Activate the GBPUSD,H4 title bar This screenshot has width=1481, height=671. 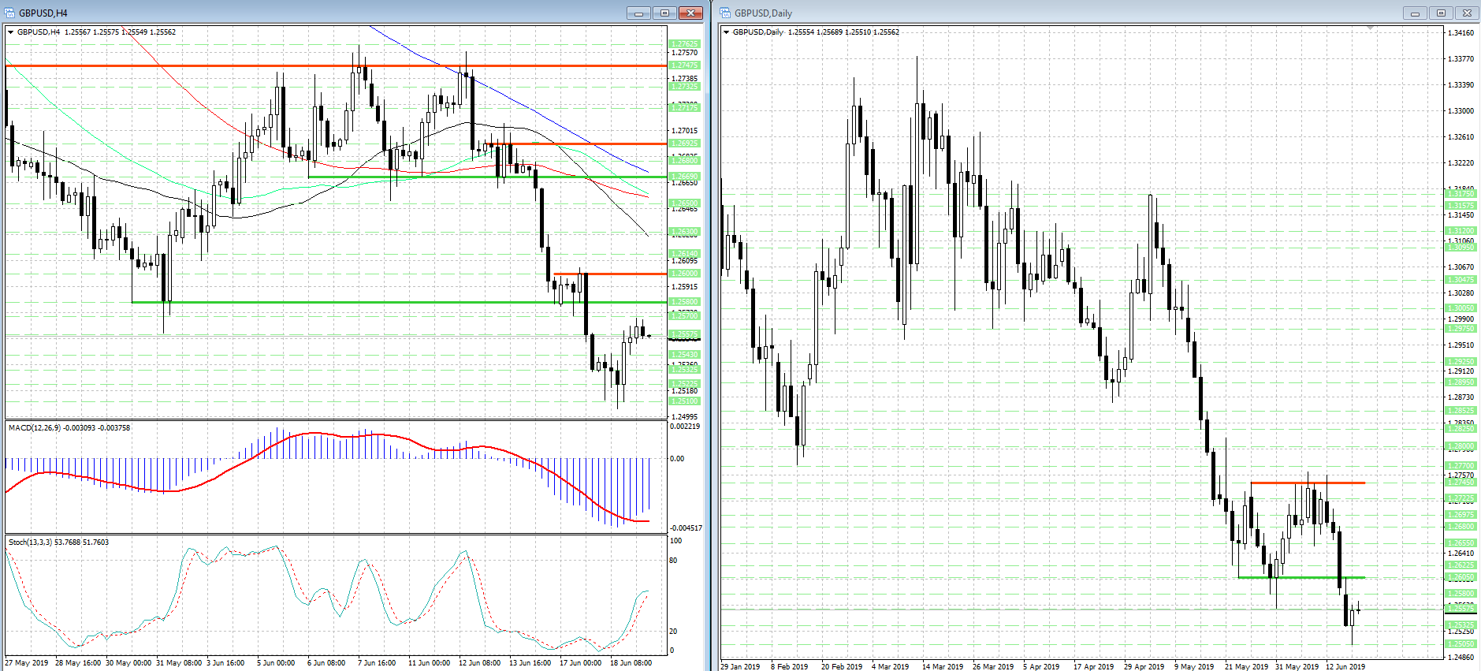coord(315,13)
